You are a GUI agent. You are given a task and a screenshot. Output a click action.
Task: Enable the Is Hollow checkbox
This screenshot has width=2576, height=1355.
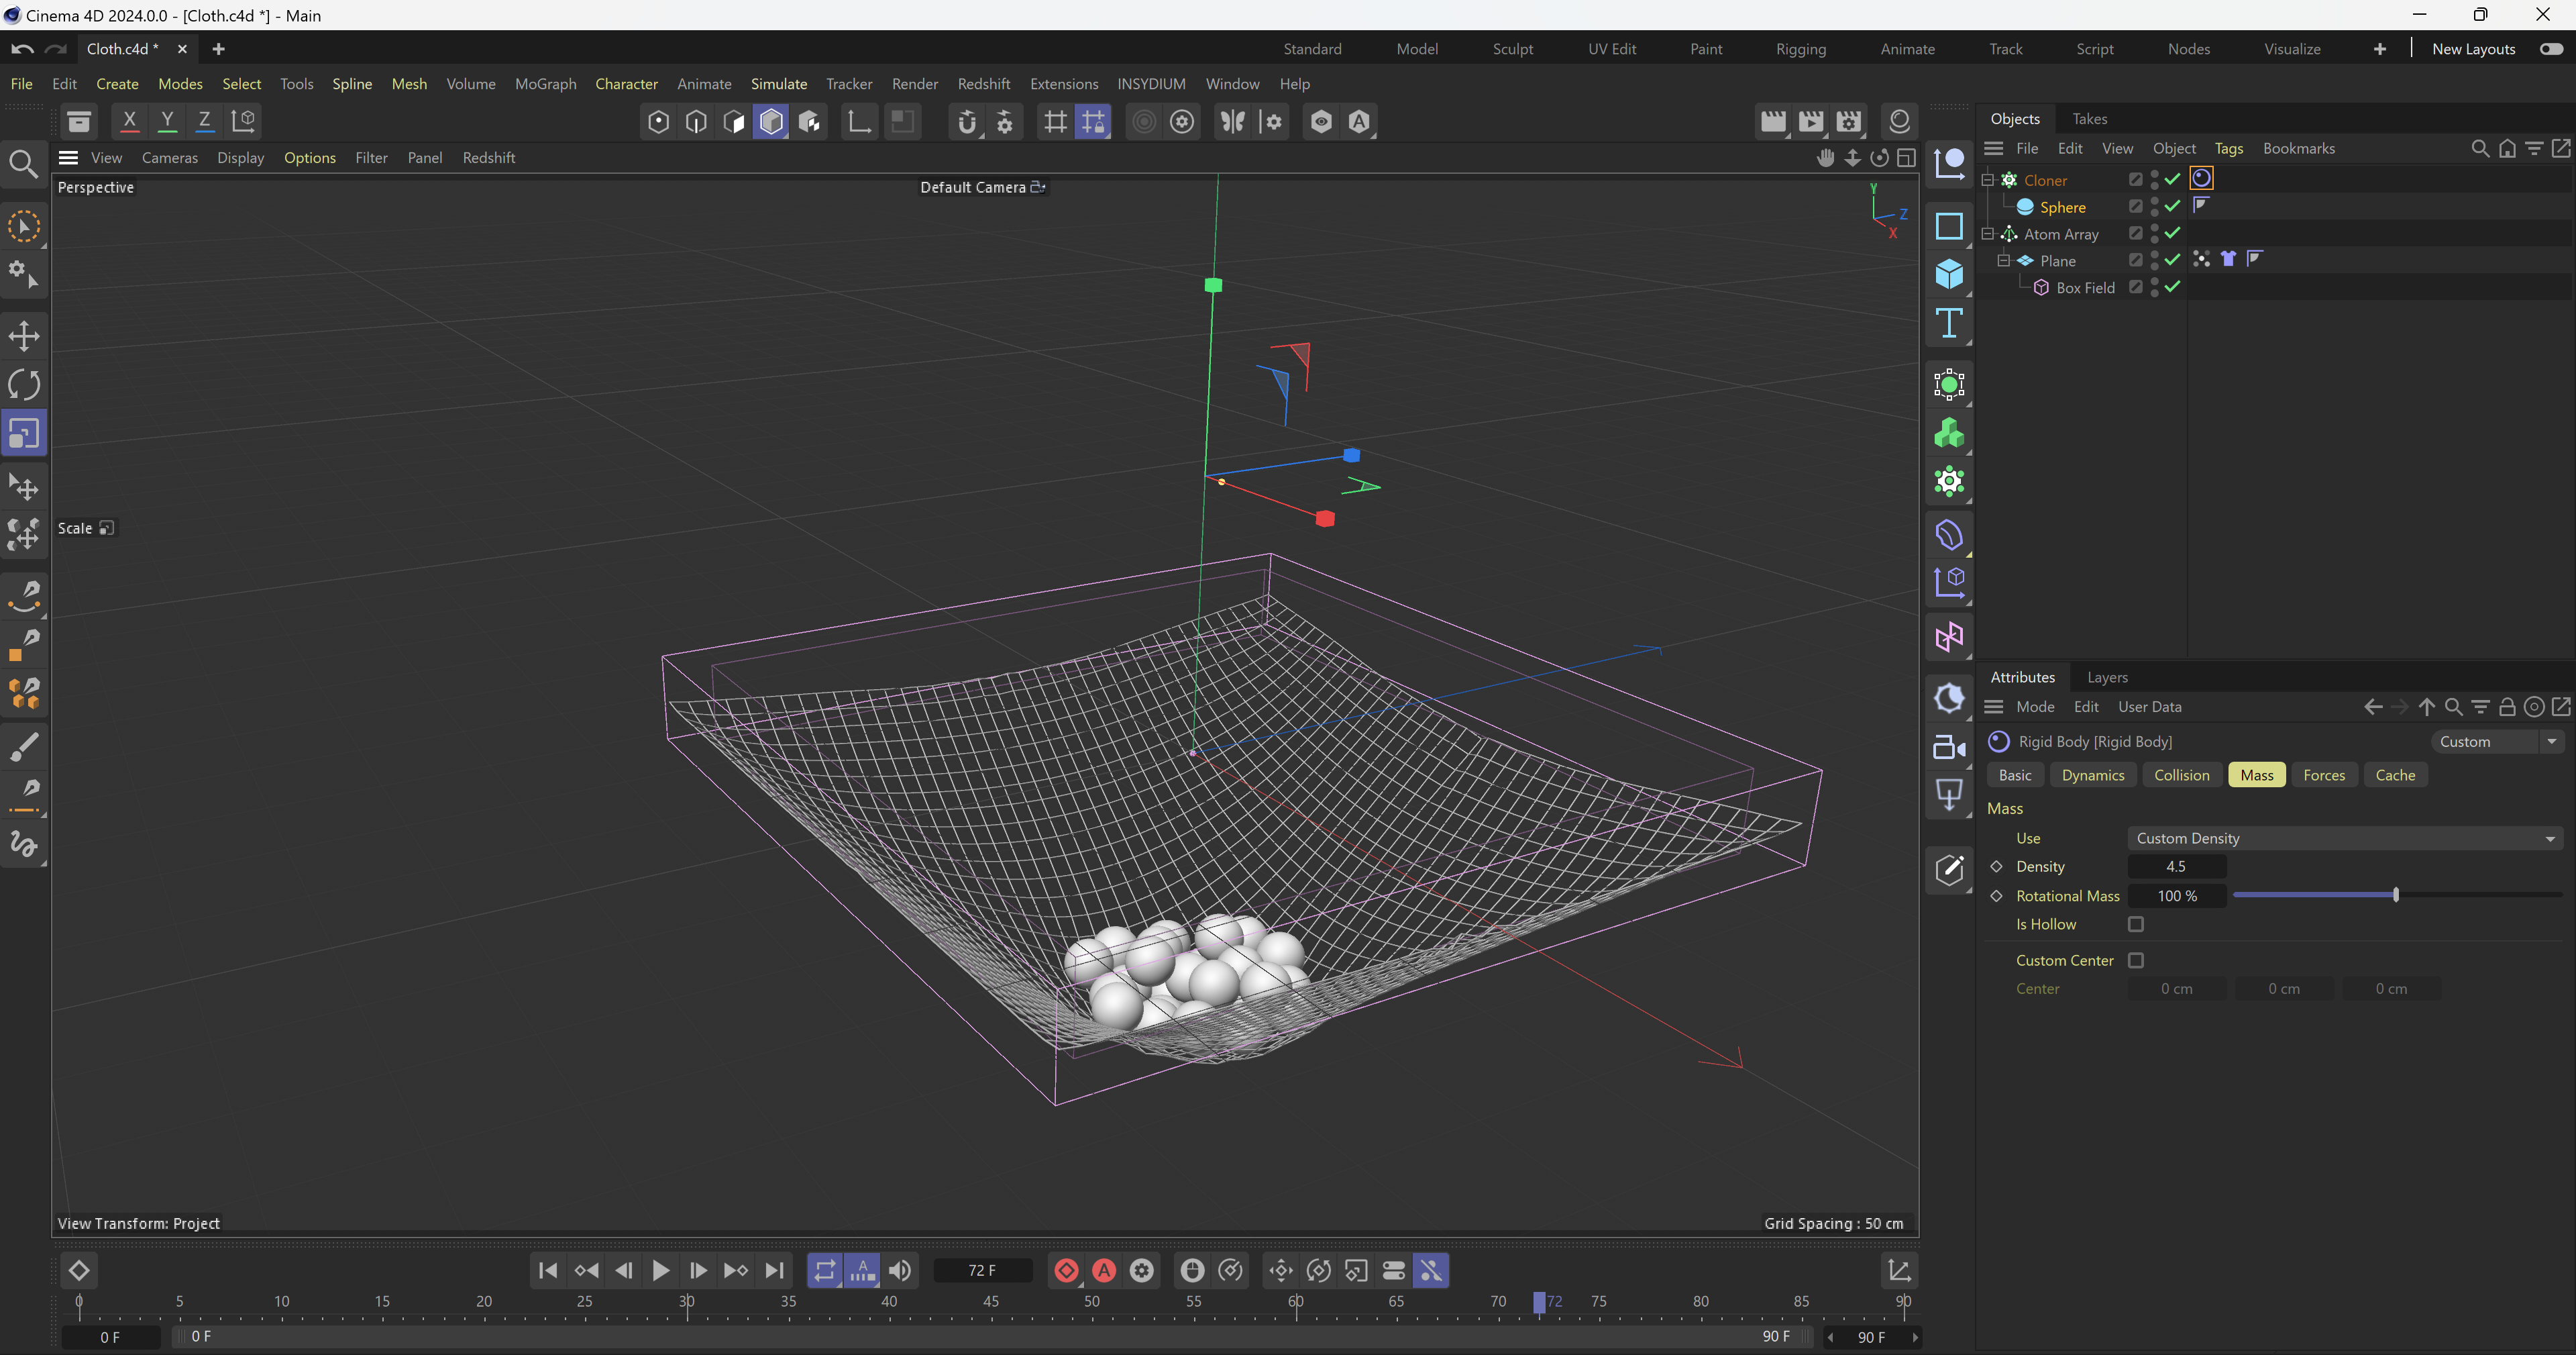[x=2136, y=925]
